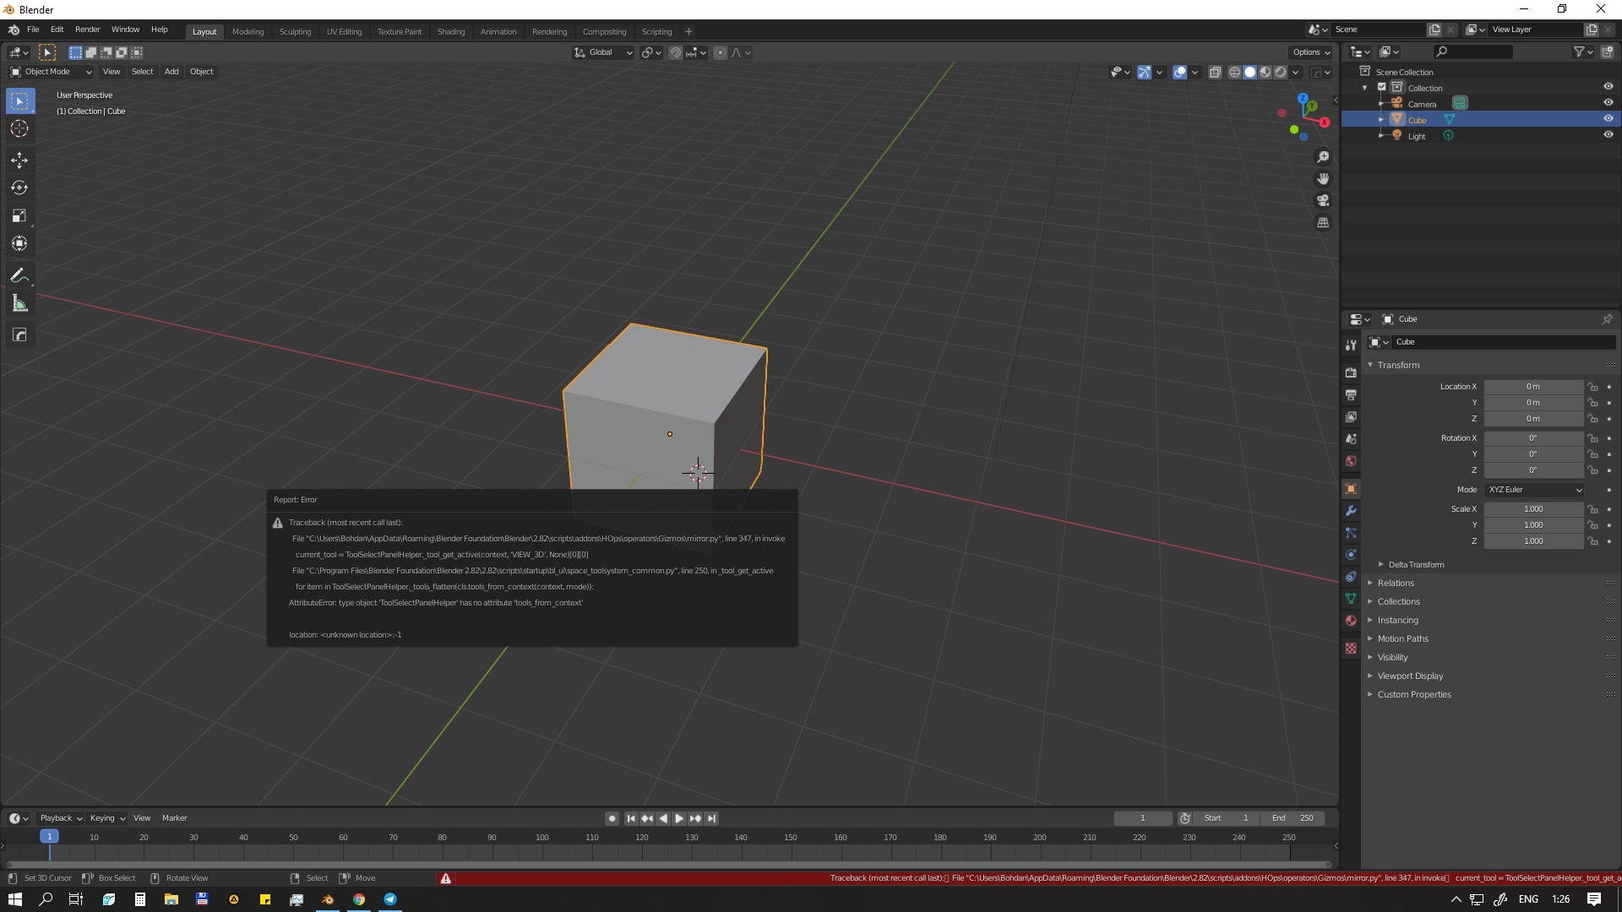
Task: Click the Scale X value field
Action: [x=1533, y=509]
